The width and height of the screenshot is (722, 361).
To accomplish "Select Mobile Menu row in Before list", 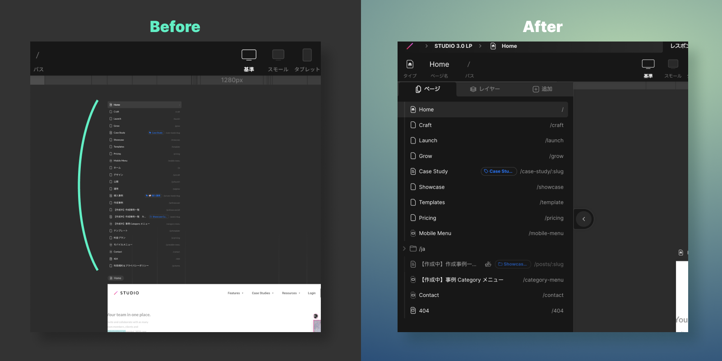I will pyautogui.click(x=144, y=161).
